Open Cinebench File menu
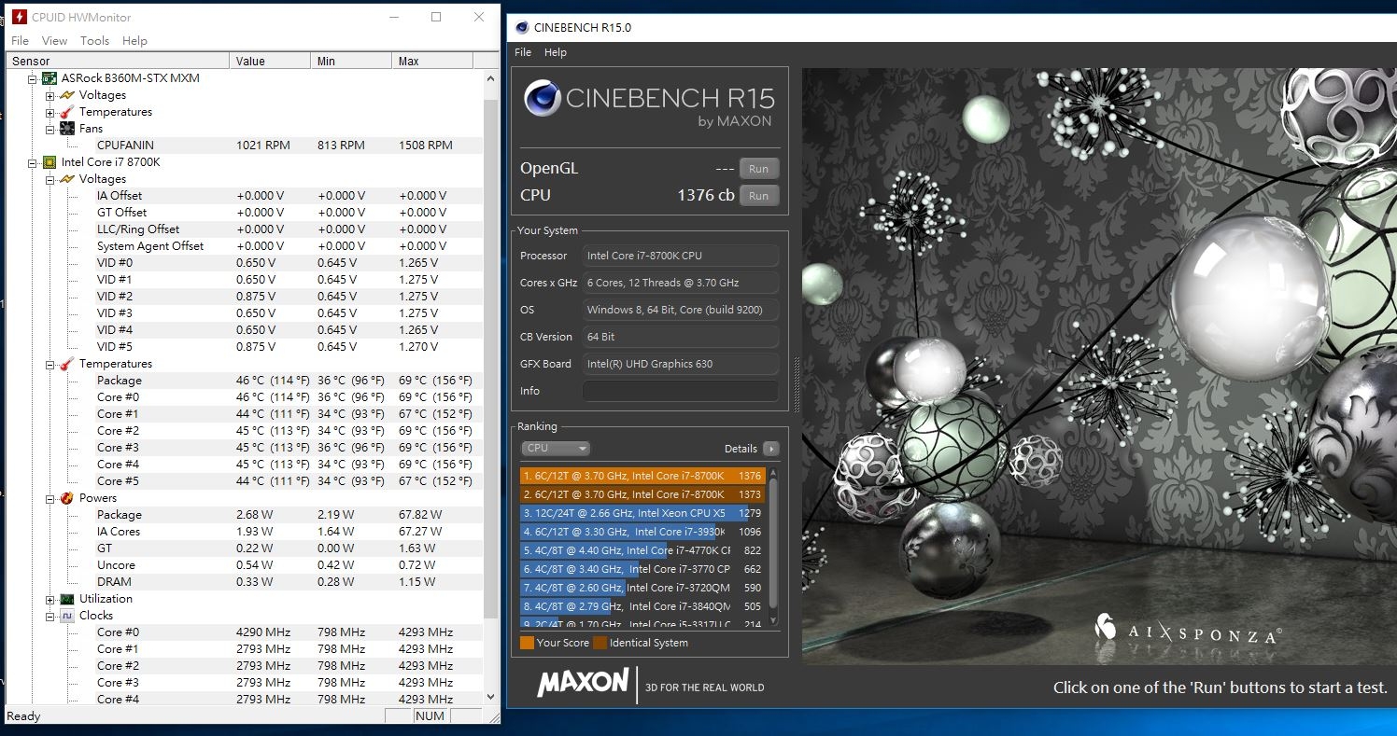Image resolution: width=1397 pixels, height=736 pixels. click(523, 52)
